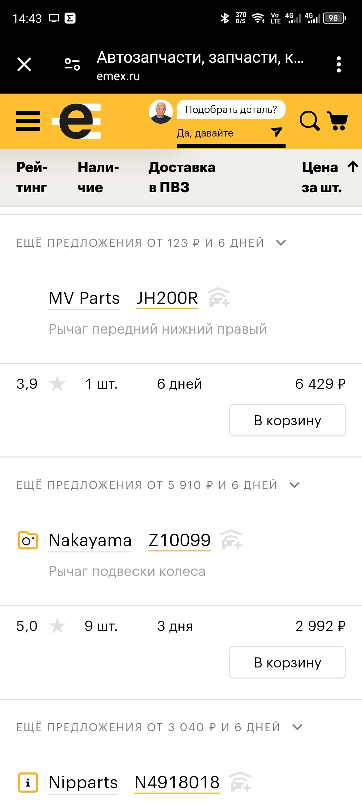Add Nakayama Z10099 to cart
The image size is (362, 805).
(x=287, y=662)
